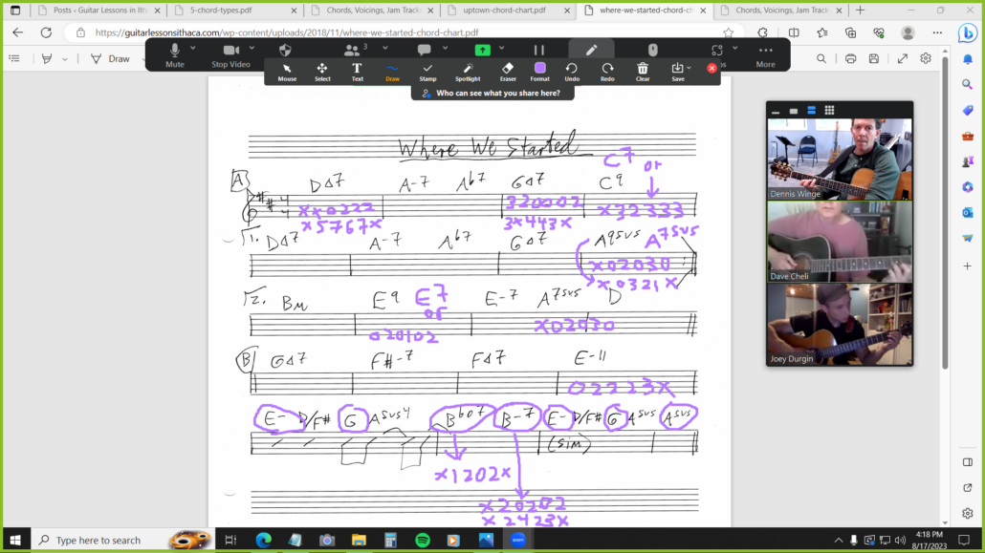Mute the microphone in Zoom
The image size is (985, 553).
[x=174, y=53]
